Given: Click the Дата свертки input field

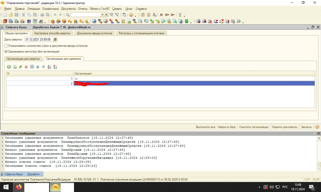Looking at the screenshot, I should 39,39.
